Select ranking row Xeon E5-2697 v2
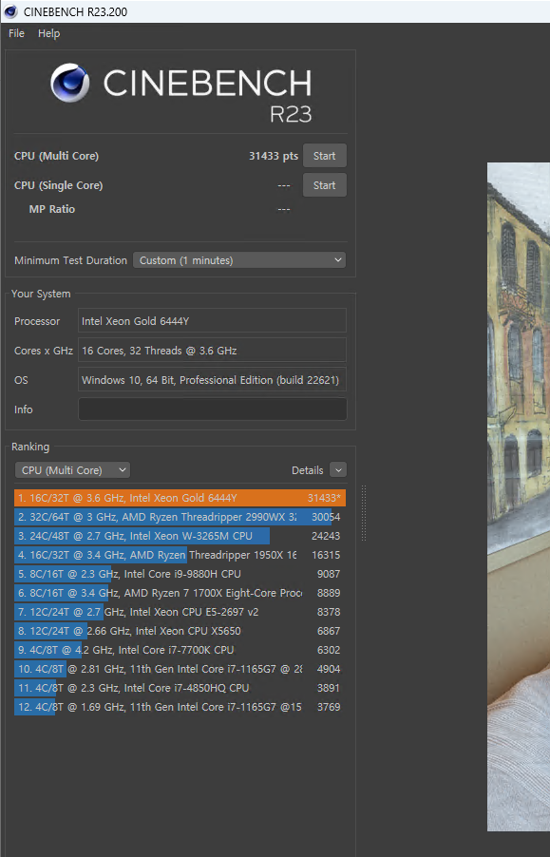 [180, 612]
